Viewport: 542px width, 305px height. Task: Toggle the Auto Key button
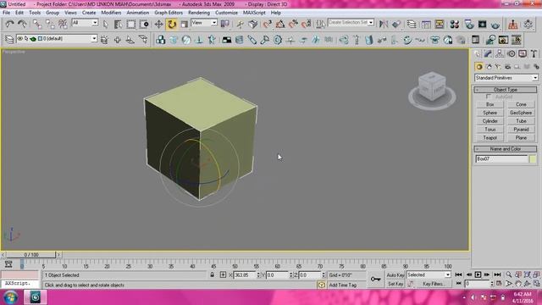pyautogui.click(x=395, y=274)
